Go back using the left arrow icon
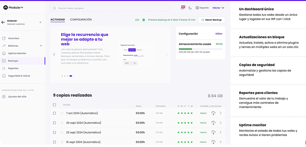This screenshot has width=306, height=147. (x=3, y=22)
